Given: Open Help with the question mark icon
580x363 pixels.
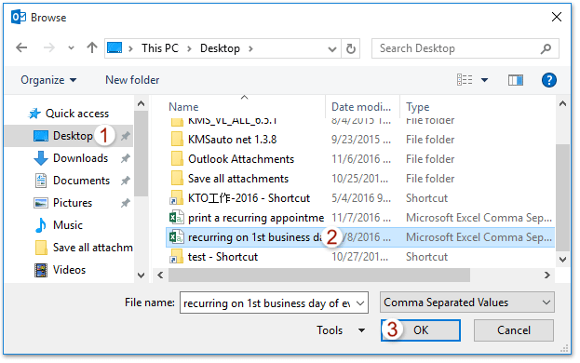Looking at the screenshot, I should coord(549,80).
